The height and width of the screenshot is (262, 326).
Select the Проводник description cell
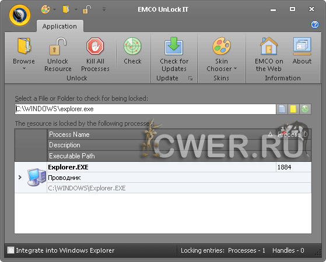point(179,178)
